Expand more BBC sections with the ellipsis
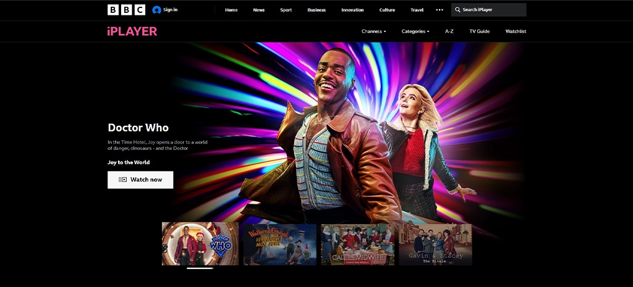Viewport: 633px width, 287px height. (440, 10)
